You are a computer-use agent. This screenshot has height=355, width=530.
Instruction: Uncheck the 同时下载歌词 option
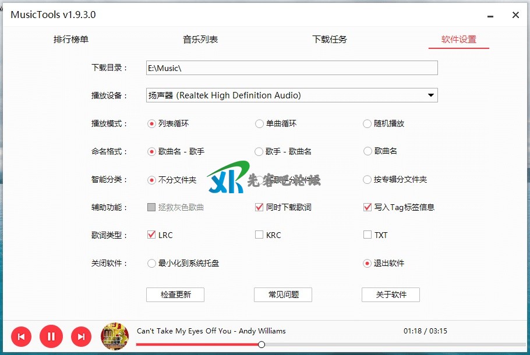tap(259, 207)
